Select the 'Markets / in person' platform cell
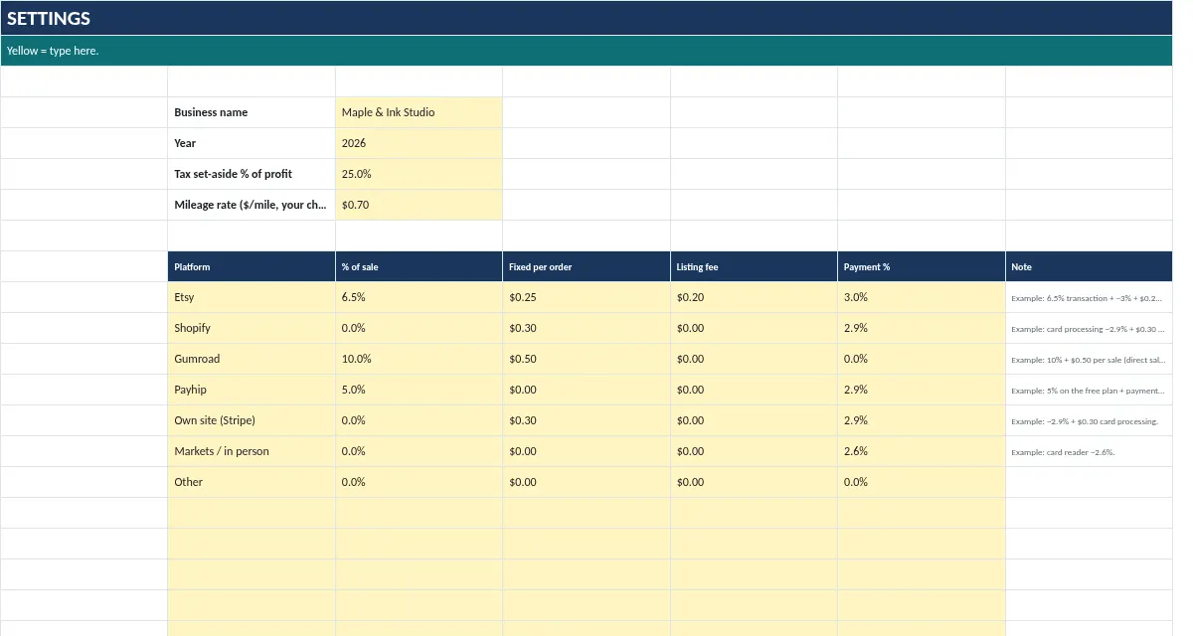The image size is (1193, 636). click(252, 451)
